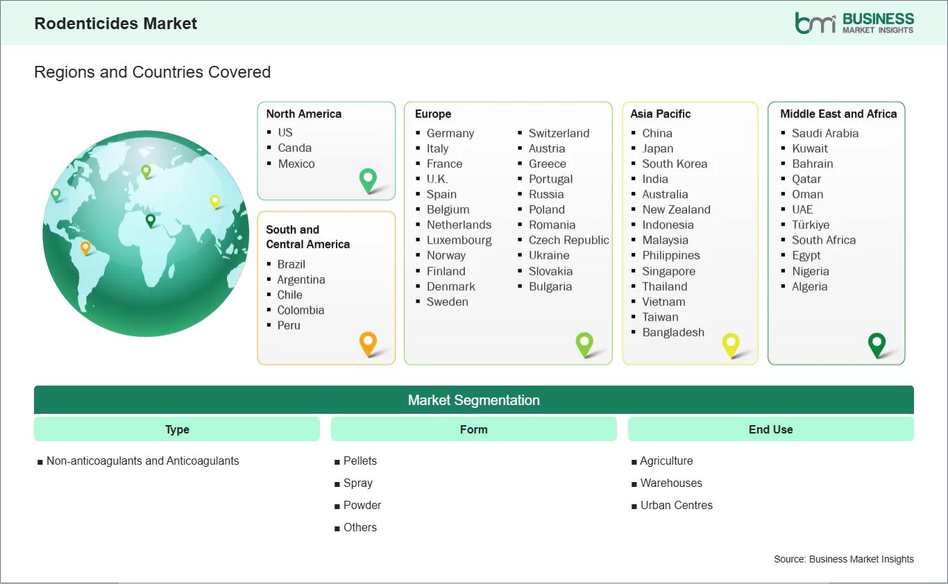Screen dimensions: 948x584
Task: Click the orange map pin on the globe's South America
Action: [x=85, y=247]
